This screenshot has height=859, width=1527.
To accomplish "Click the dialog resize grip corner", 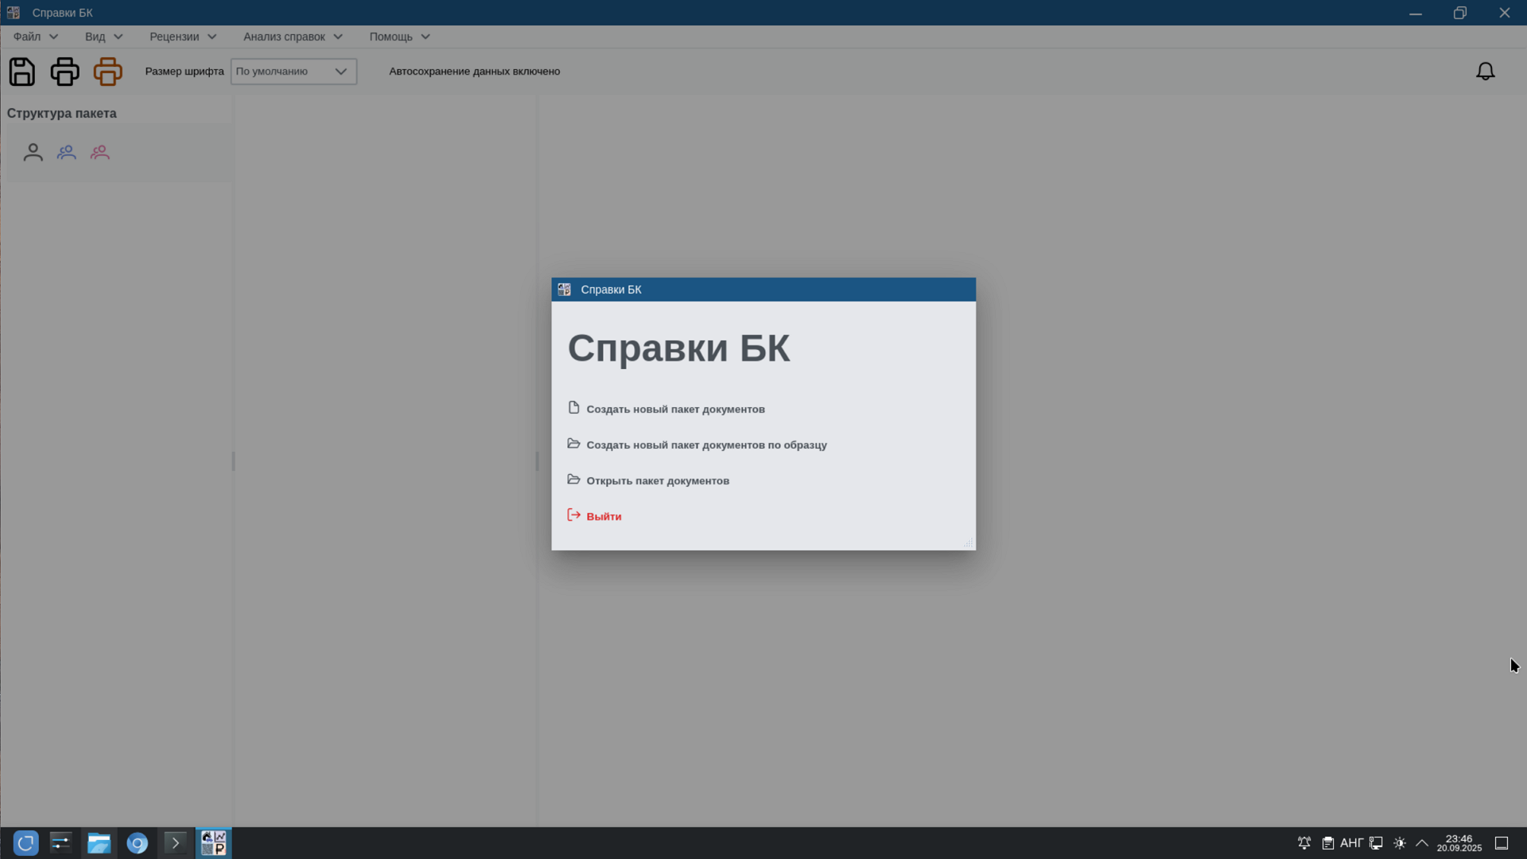I will [969, 543].
